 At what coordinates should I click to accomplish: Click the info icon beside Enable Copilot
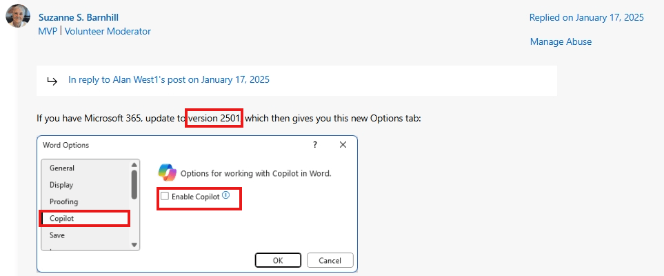[225, 195]
